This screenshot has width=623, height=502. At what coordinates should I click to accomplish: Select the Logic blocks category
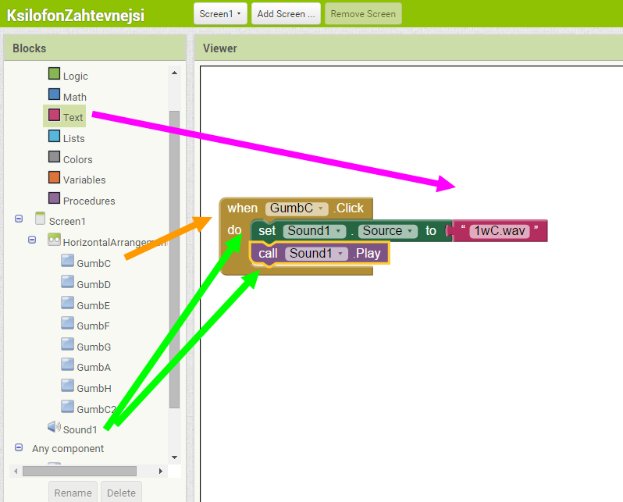(x=74, y=76)
